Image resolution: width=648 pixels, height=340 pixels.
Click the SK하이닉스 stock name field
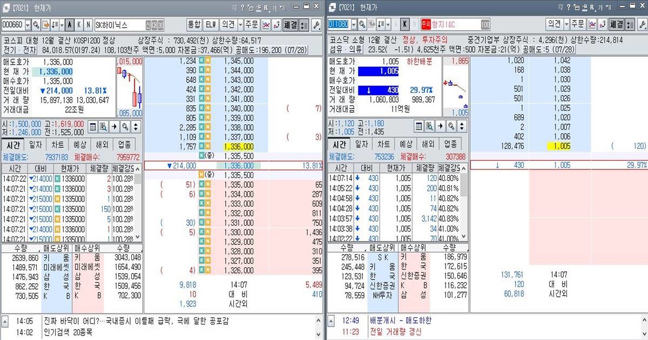click(x=130, y=25)
